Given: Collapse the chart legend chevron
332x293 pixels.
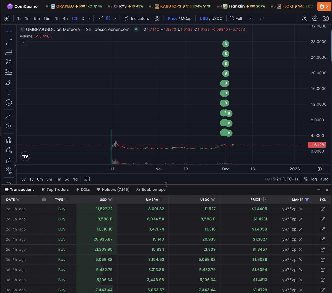Looking at the screenshot, I should (x=24, y=43).
